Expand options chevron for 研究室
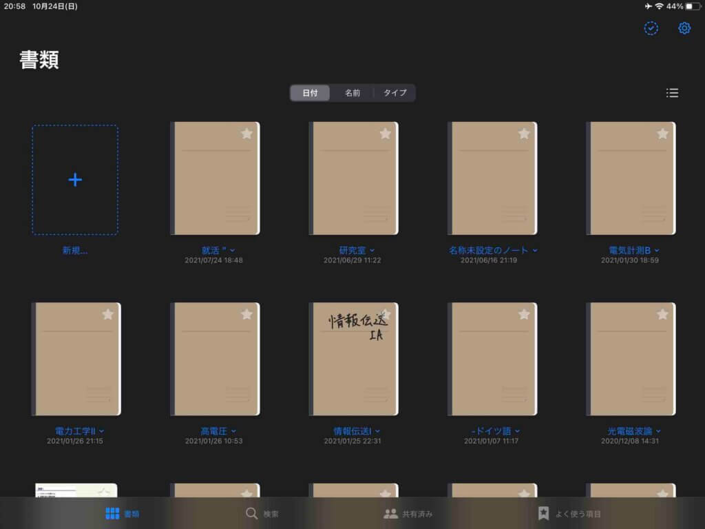 point(372,250)
